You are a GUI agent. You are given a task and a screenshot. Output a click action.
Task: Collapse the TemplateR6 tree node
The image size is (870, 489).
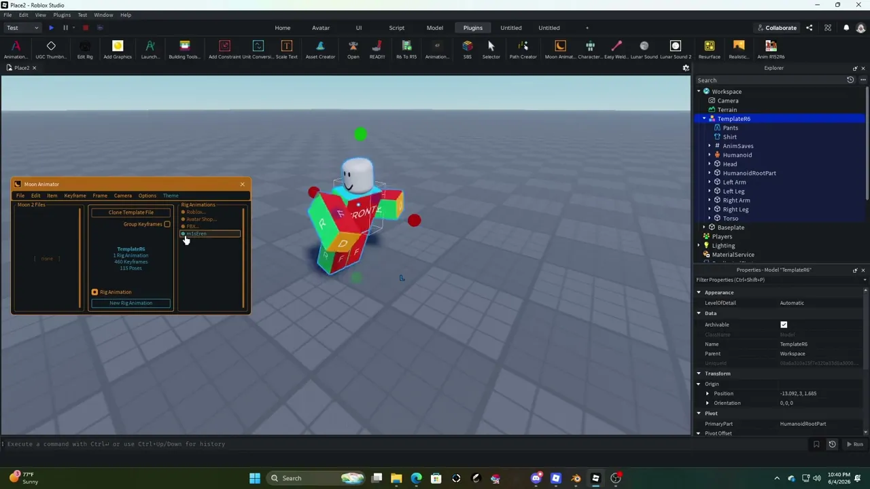coord(704,119)
